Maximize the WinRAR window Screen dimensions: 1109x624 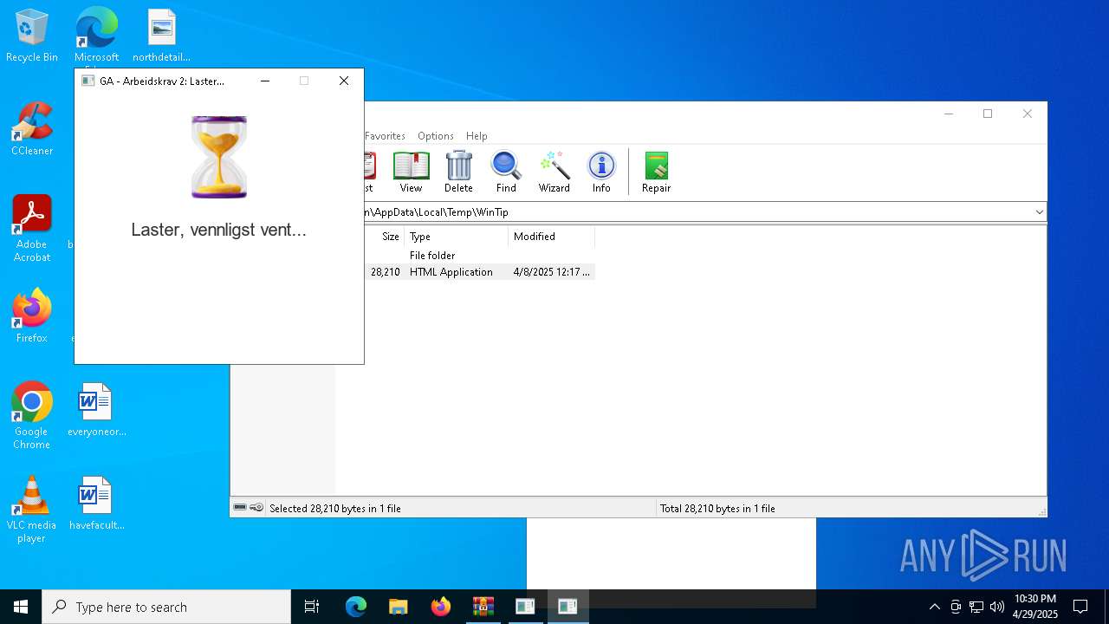tap(988, 114)
